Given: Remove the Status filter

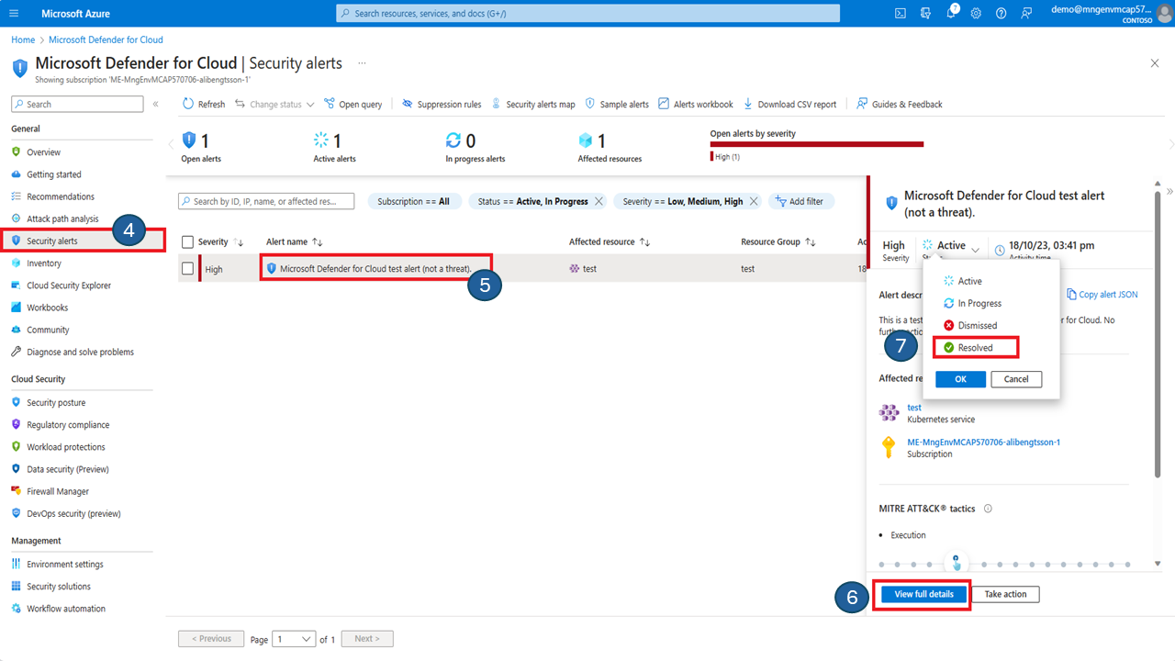Looking at the screenshot, I should click(599, 201).
